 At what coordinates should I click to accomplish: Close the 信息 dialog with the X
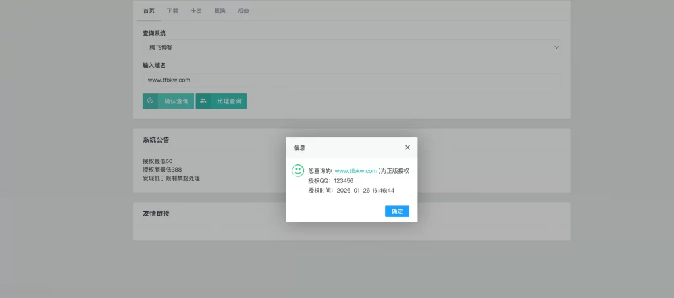407,147
